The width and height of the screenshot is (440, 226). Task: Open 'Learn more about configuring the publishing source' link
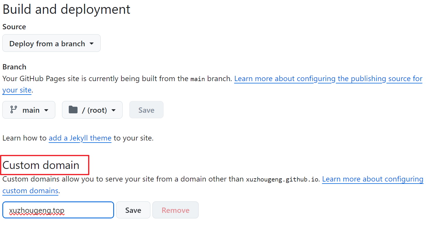(x=328, y=79)
